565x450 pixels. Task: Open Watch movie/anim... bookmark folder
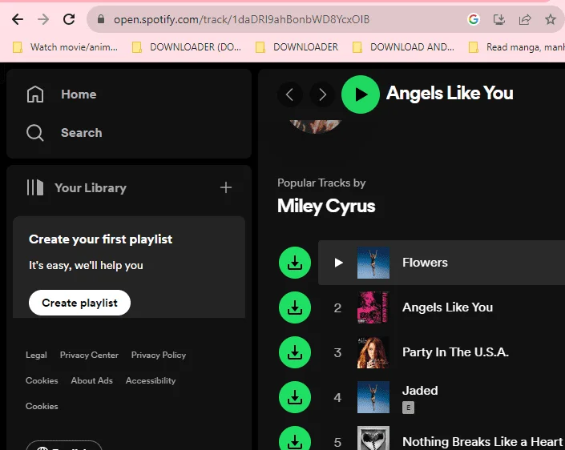point(65,47)
